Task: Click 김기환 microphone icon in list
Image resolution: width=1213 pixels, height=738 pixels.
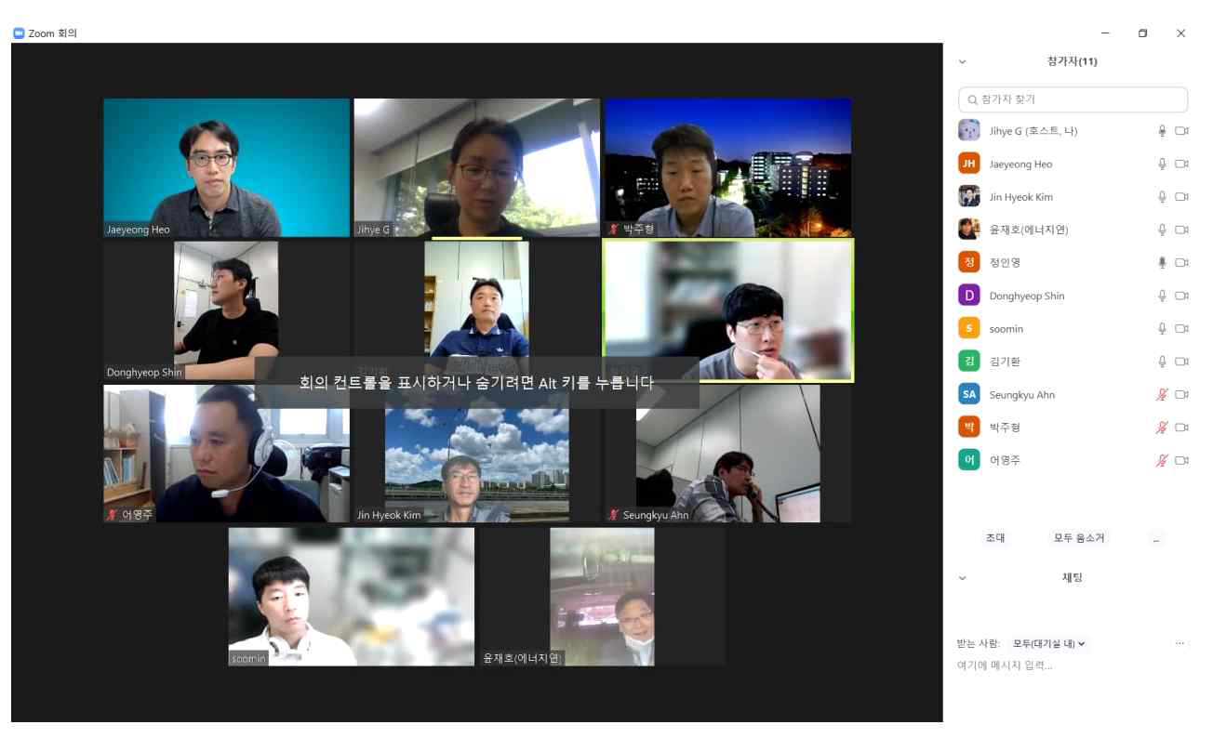Action: click(1162, 362)
